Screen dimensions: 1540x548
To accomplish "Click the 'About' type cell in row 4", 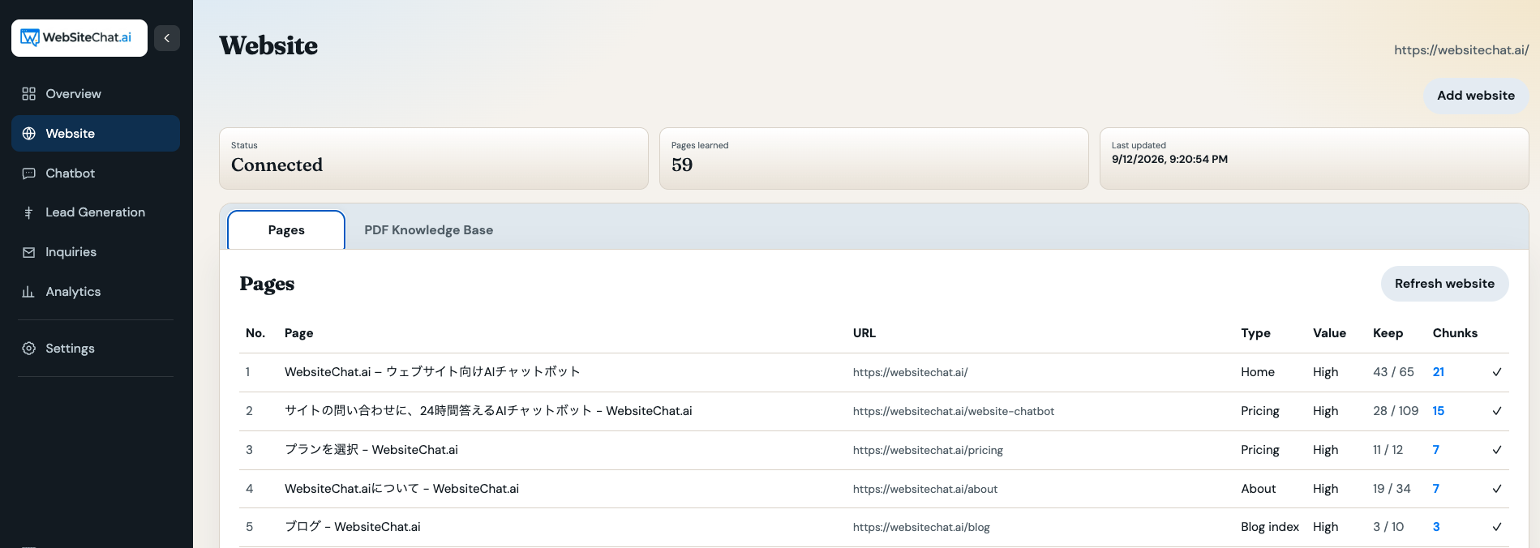I will click(x=1259, y=489).
